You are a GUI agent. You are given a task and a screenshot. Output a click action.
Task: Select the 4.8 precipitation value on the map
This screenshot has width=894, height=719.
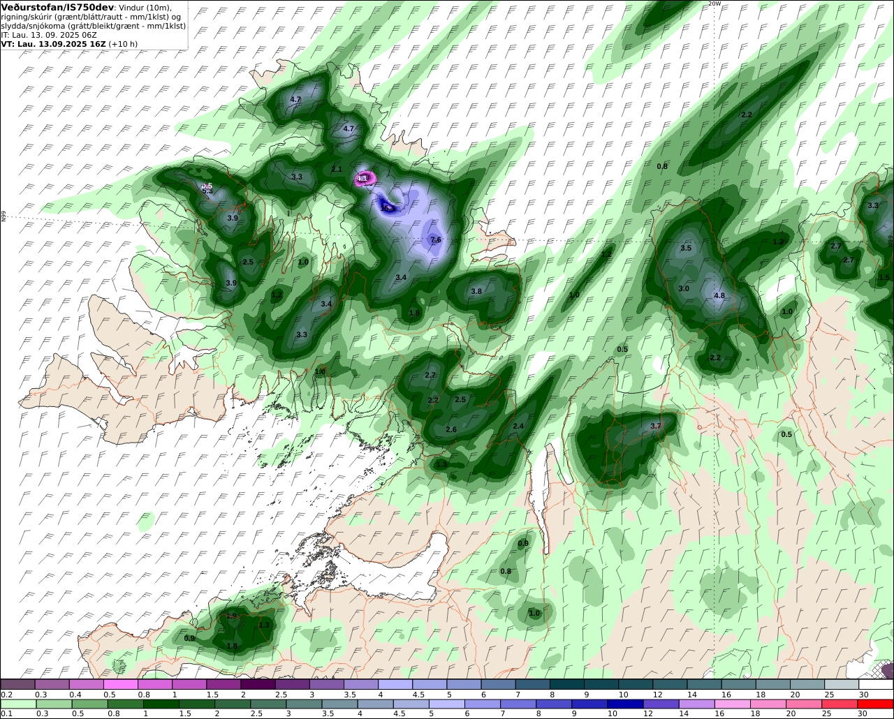pyautogui.click(x=719, y=295)
